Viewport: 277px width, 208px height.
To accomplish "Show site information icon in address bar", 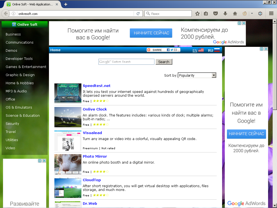I will point(14,14).
